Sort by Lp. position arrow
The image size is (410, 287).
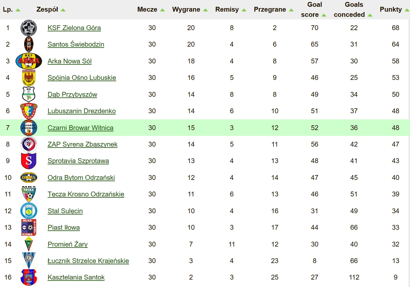(x=18, y=10)
